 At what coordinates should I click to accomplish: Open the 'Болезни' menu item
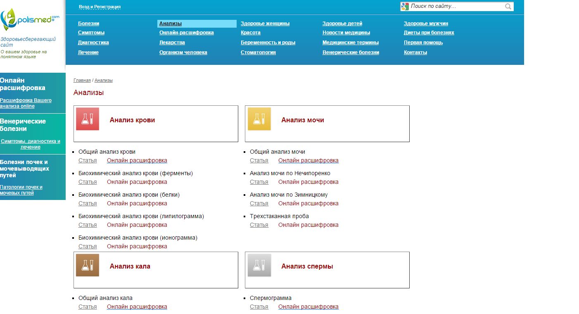point(88,24)
